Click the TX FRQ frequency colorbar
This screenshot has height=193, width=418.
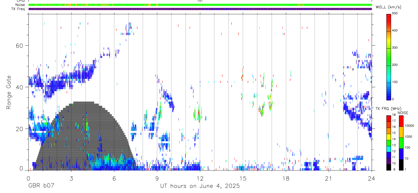pos(388,143)
